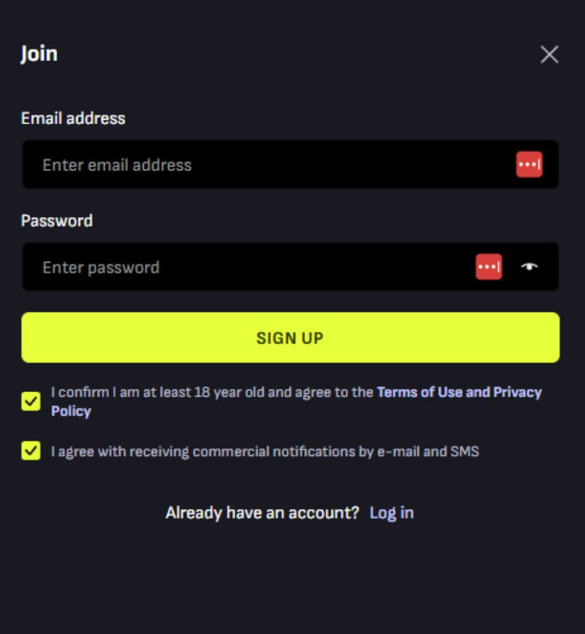Image resolution: width=585 pixels, height=634 pixels.
Task: Click the "Password" field label
Action: pos(57,221)
